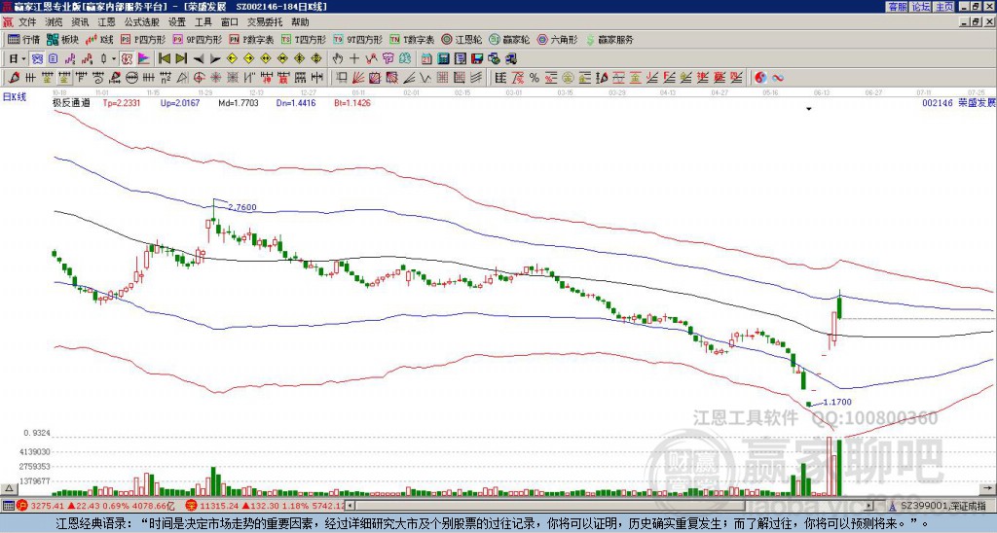Expand the indicator panel up-triangle button
This screenshot has width=997, height=533.
tap(9, 489)
